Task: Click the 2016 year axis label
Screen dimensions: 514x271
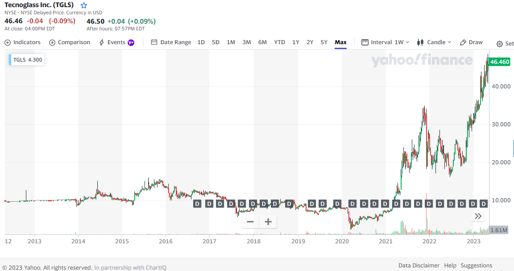Action: click(x=166, y=242)
